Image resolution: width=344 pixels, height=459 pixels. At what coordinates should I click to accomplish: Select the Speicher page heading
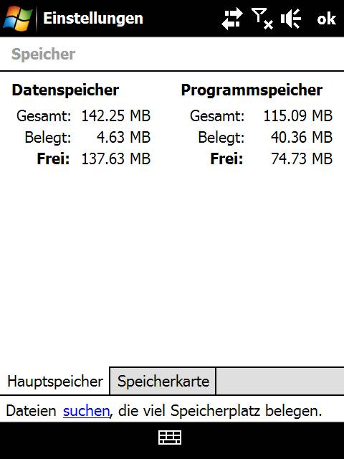point(43,55)
